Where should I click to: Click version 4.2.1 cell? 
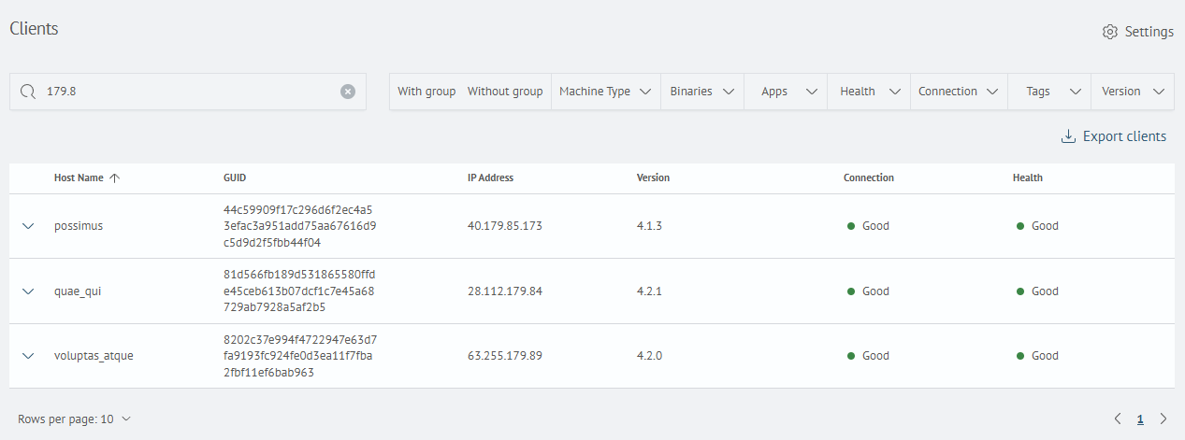pos(649,291)
